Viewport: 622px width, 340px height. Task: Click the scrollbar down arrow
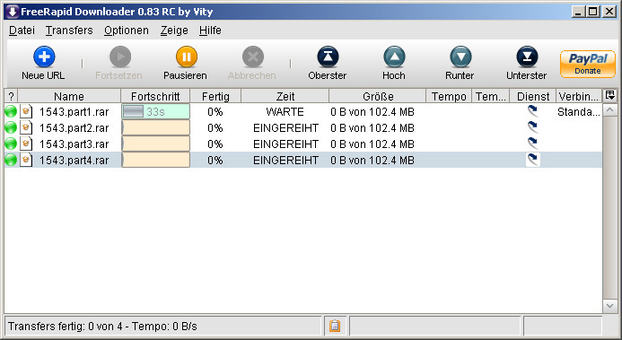pyautogui.click(x=609, y=306)
